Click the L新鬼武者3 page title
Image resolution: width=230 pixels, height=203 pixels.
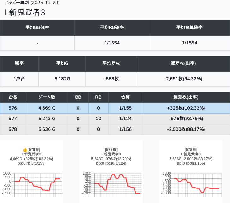25,12
